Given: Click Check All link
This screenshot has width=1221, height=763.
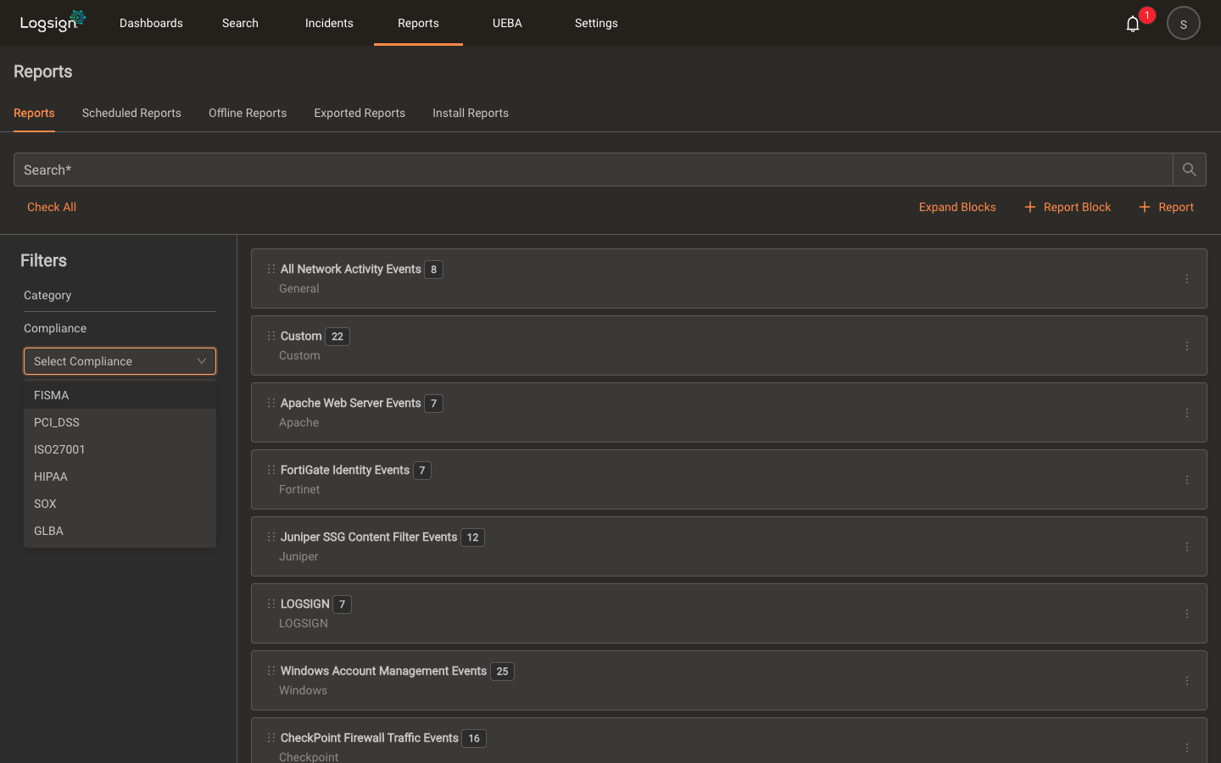Looking at the screenshot, I should point(52,207).
